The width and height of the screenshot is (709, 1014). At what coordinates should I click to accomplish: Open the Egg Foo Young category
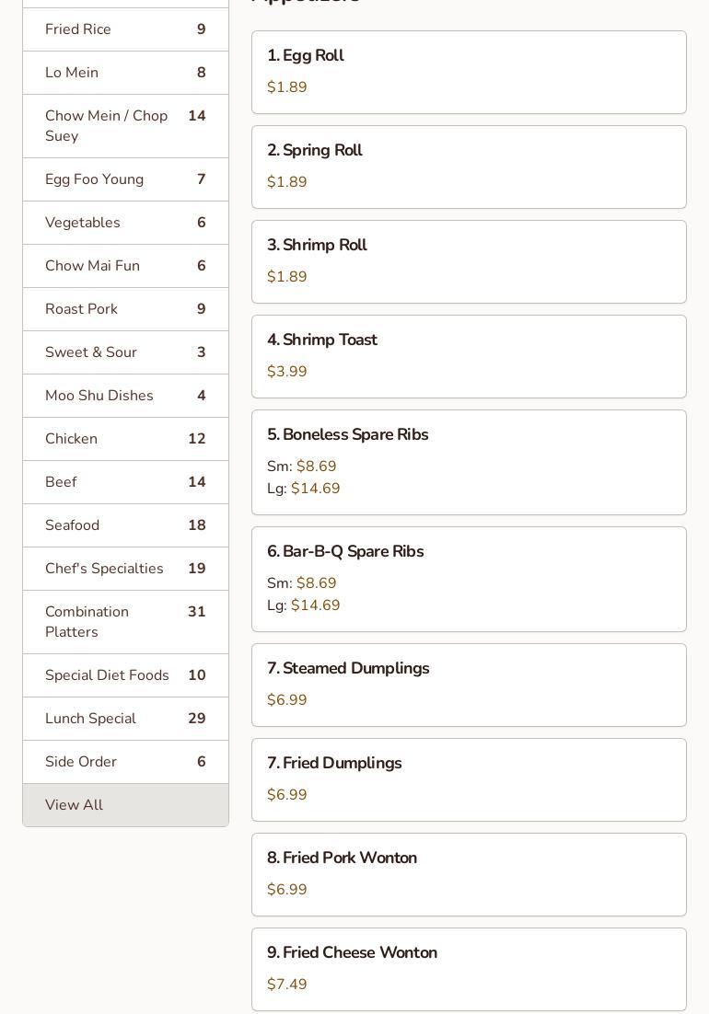pyautogui.click(x=125, y=179)
